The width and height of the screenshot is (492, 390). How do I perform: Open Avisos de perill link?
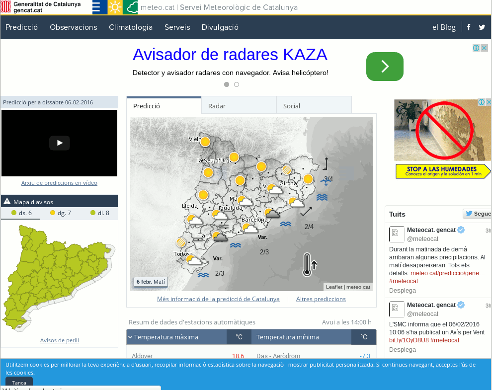tap(59, 340)
